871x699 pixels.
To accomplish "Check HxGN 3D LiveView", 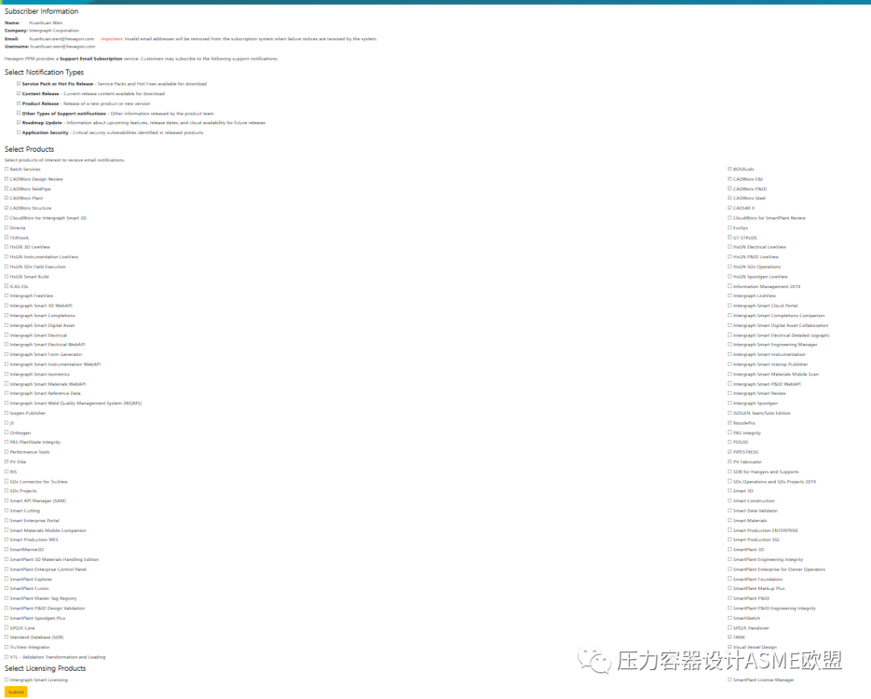I will click(6, 247).
